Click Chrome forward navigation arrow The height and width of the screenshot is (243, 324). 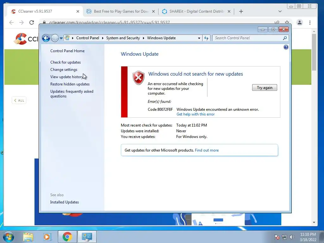[22, 22]
